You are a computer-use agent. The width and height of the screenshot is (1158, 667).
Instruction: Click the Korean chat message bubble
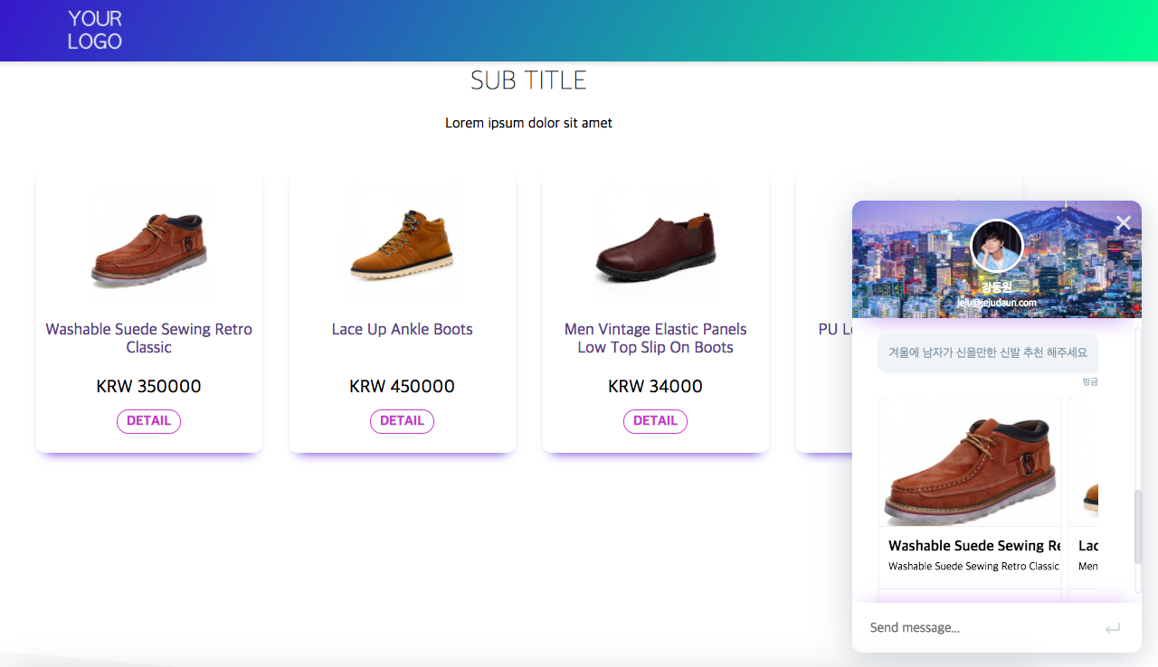click(x=987, y=353)
